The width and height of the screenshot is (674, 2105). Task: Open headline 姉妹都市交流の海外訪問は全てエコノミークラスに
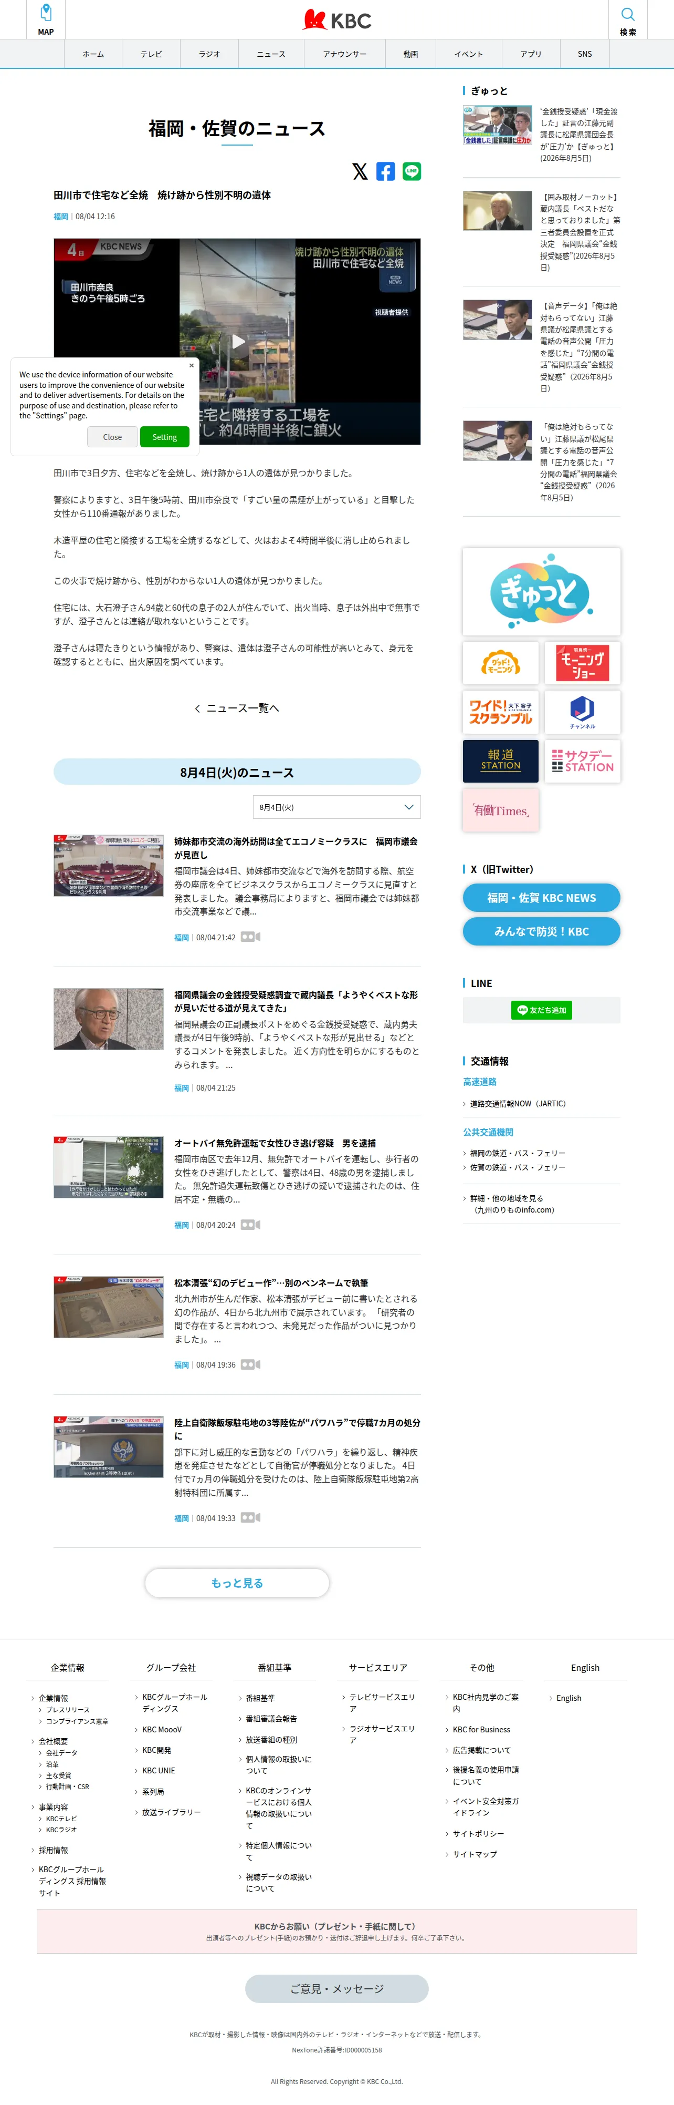pyautogui.click(x=296, y=848)
